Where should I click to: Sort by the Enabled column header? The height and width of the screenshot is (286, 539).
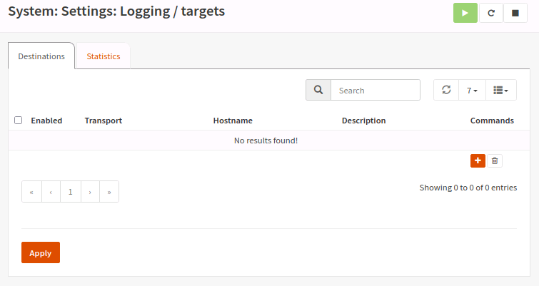(46, 121)
